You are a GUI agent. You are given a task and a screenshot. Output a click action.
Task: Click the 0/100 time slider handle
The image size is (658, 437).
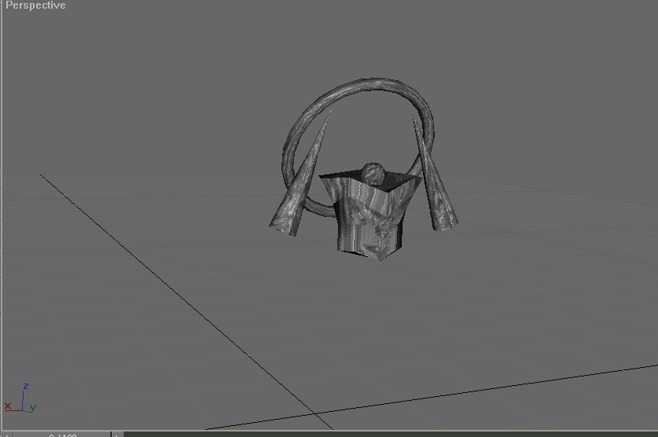click(62, 435)
